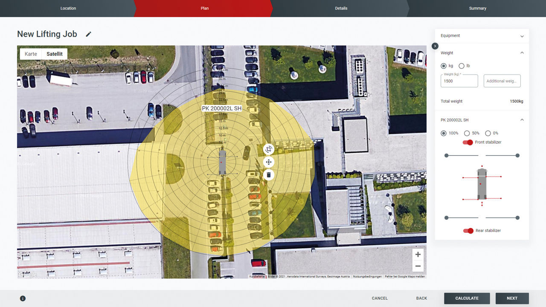
Task: Choose the 50% stabilizer extension option
Action: coord(467,133)
